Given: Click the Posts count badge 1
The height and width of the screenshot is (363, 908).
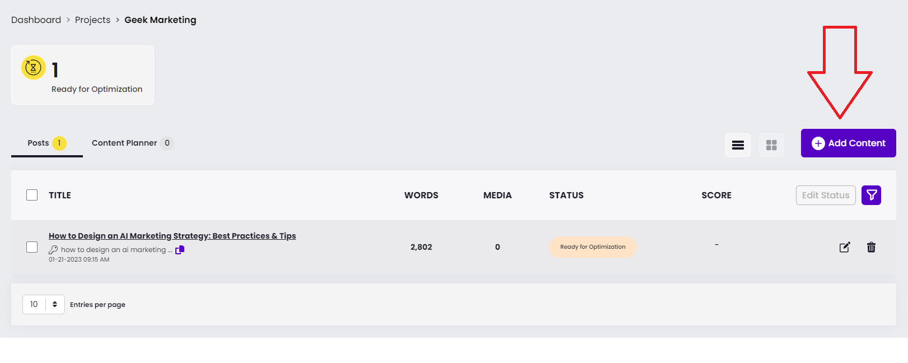Looking at the screenshot, I should click(x=59, y=143).
